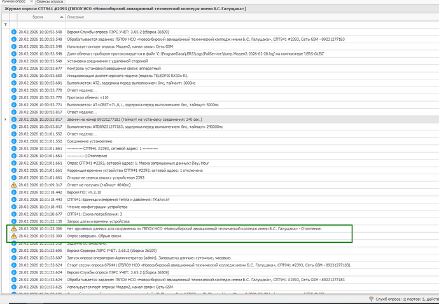The image size is (439, 304).
Task: Select row 'Звоним на номер 89231277183'
Action: [127, 119]
